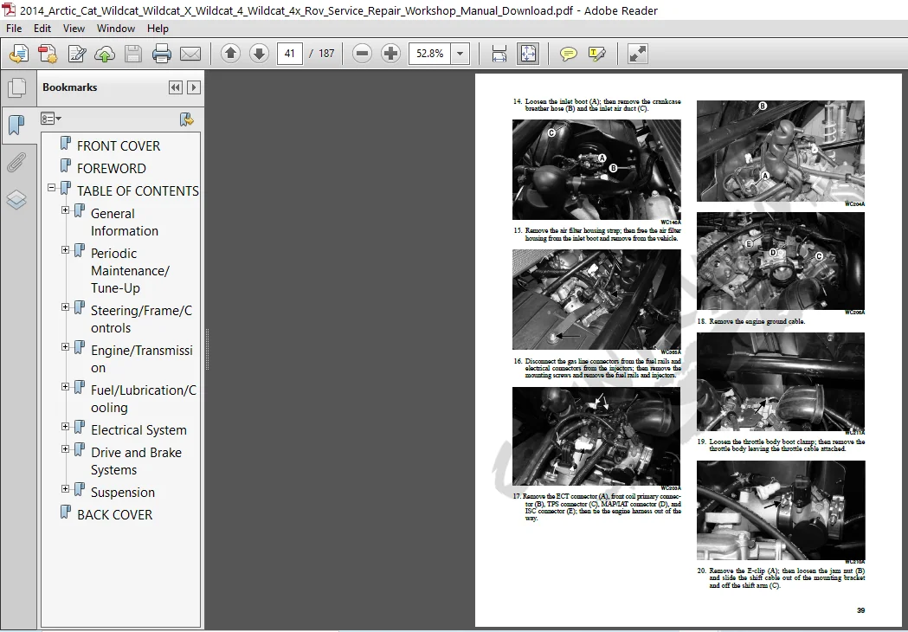Image resolution: width=908 pixels, height=632 pixels.
Task: Select the General Information bookmark text
Action: tap(124, 222)
